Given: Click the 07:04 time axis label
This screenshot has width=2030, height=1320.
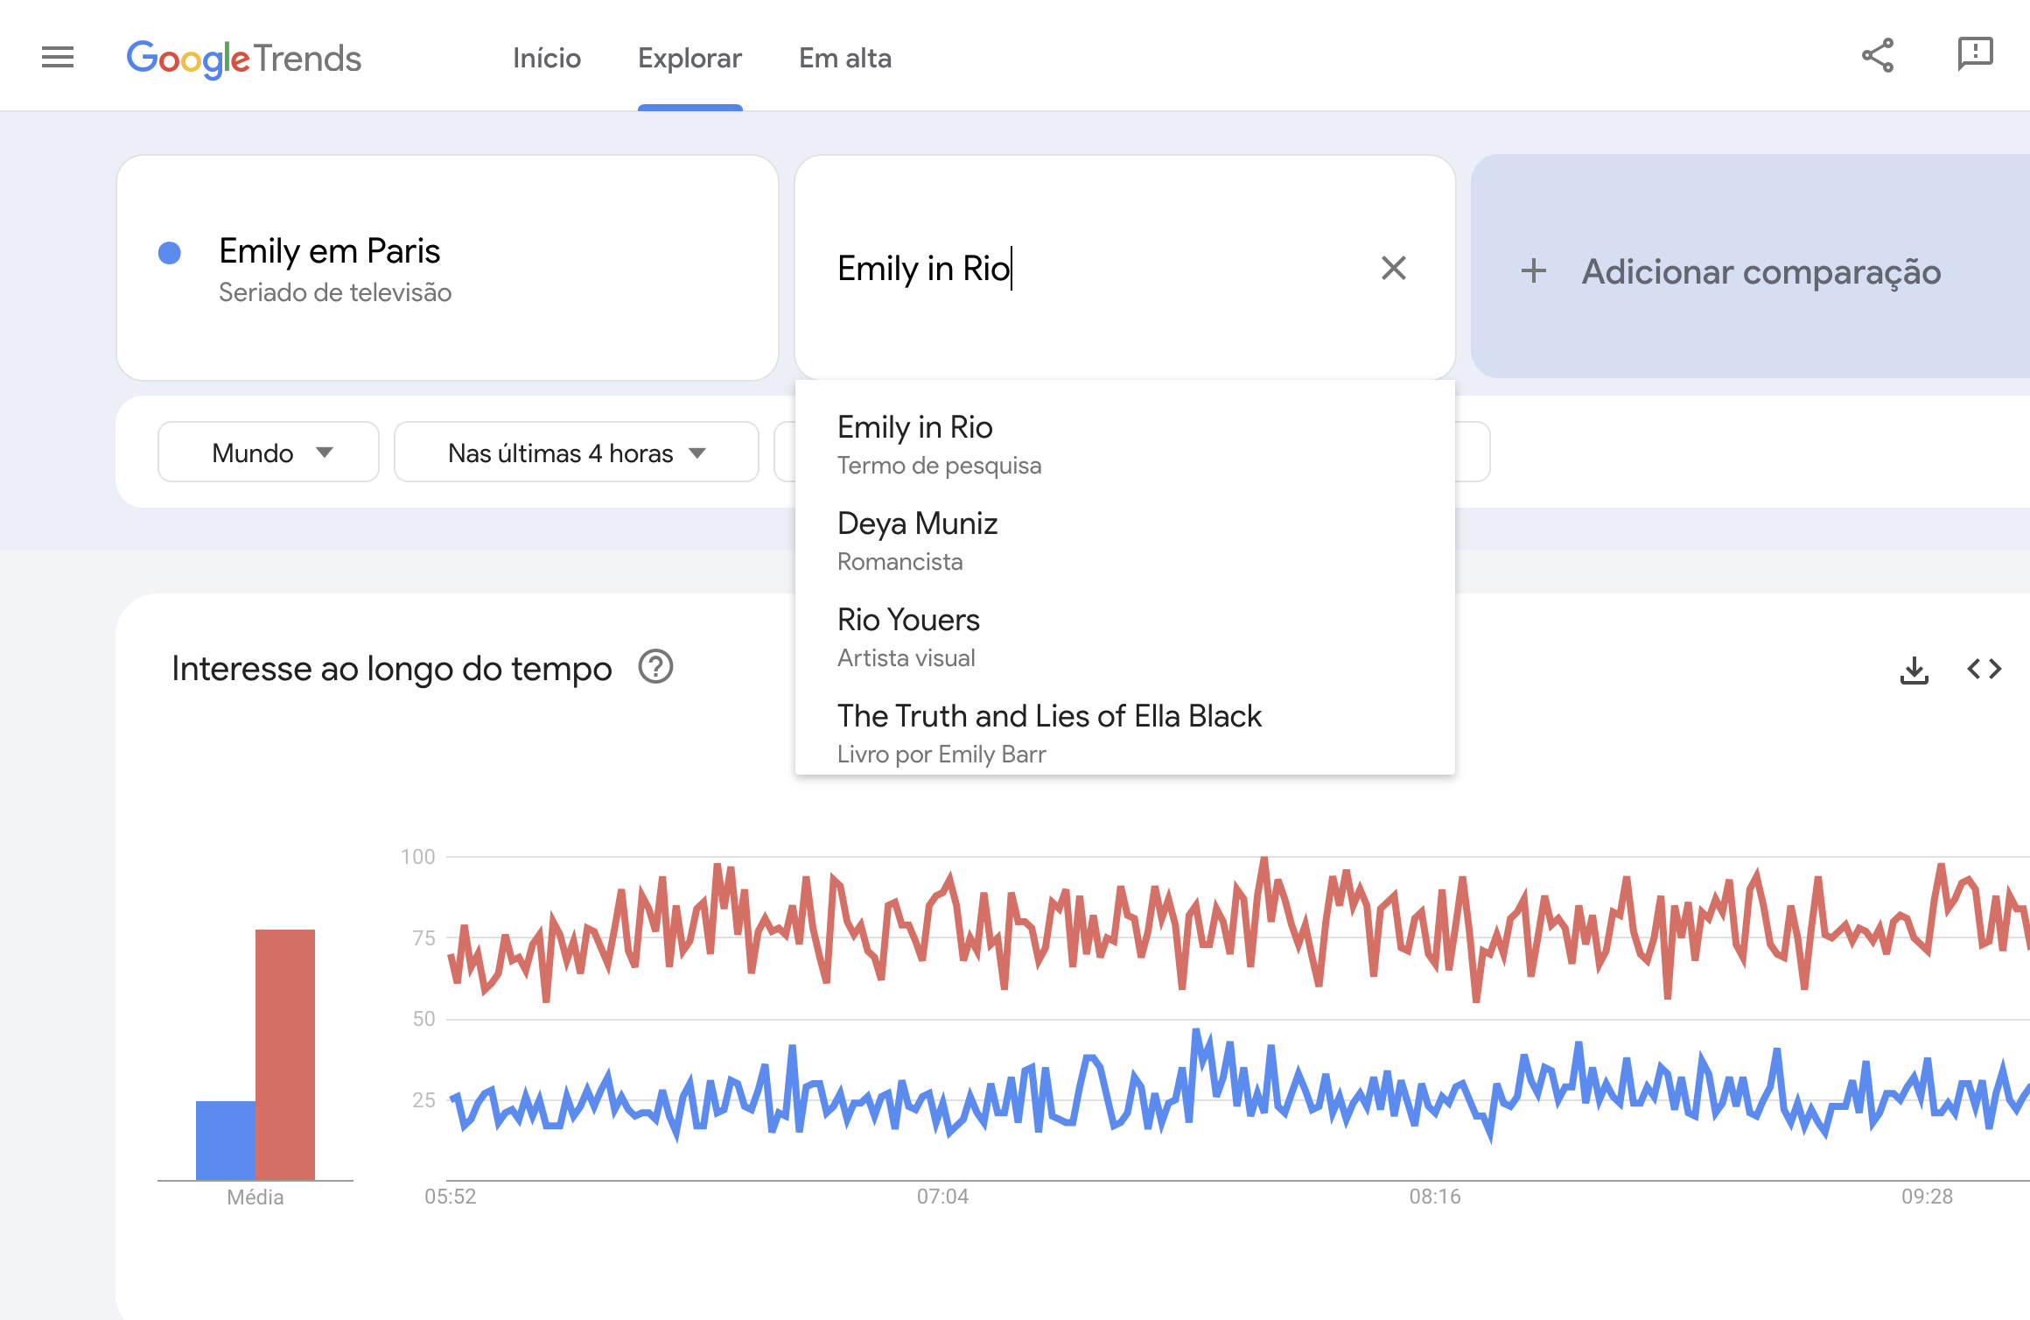Looking at the screenshot, I should 942,1197.
